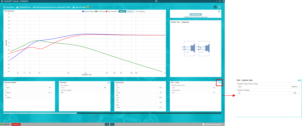
Task: Switch to configuration B
Action: tap(219, 7)
